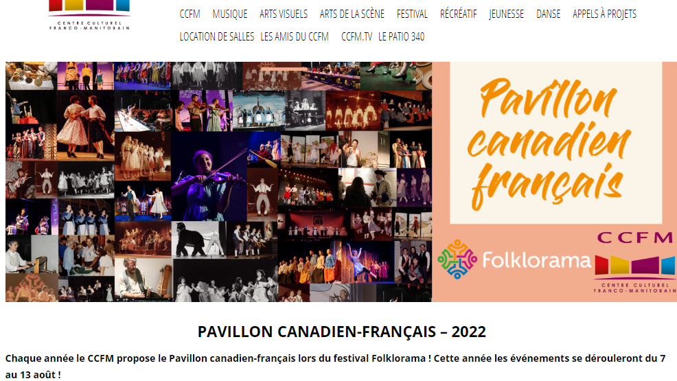677x381 pixels.
Task: Open LE PATIO 340 page
Action: click(x=402, y=36)
